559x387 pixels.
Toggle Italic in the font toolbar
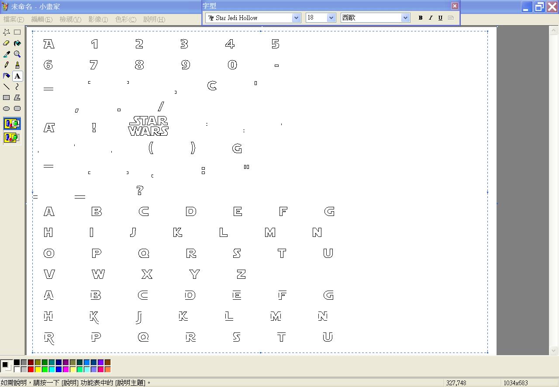pyautogui.click(x=431, y=18)
